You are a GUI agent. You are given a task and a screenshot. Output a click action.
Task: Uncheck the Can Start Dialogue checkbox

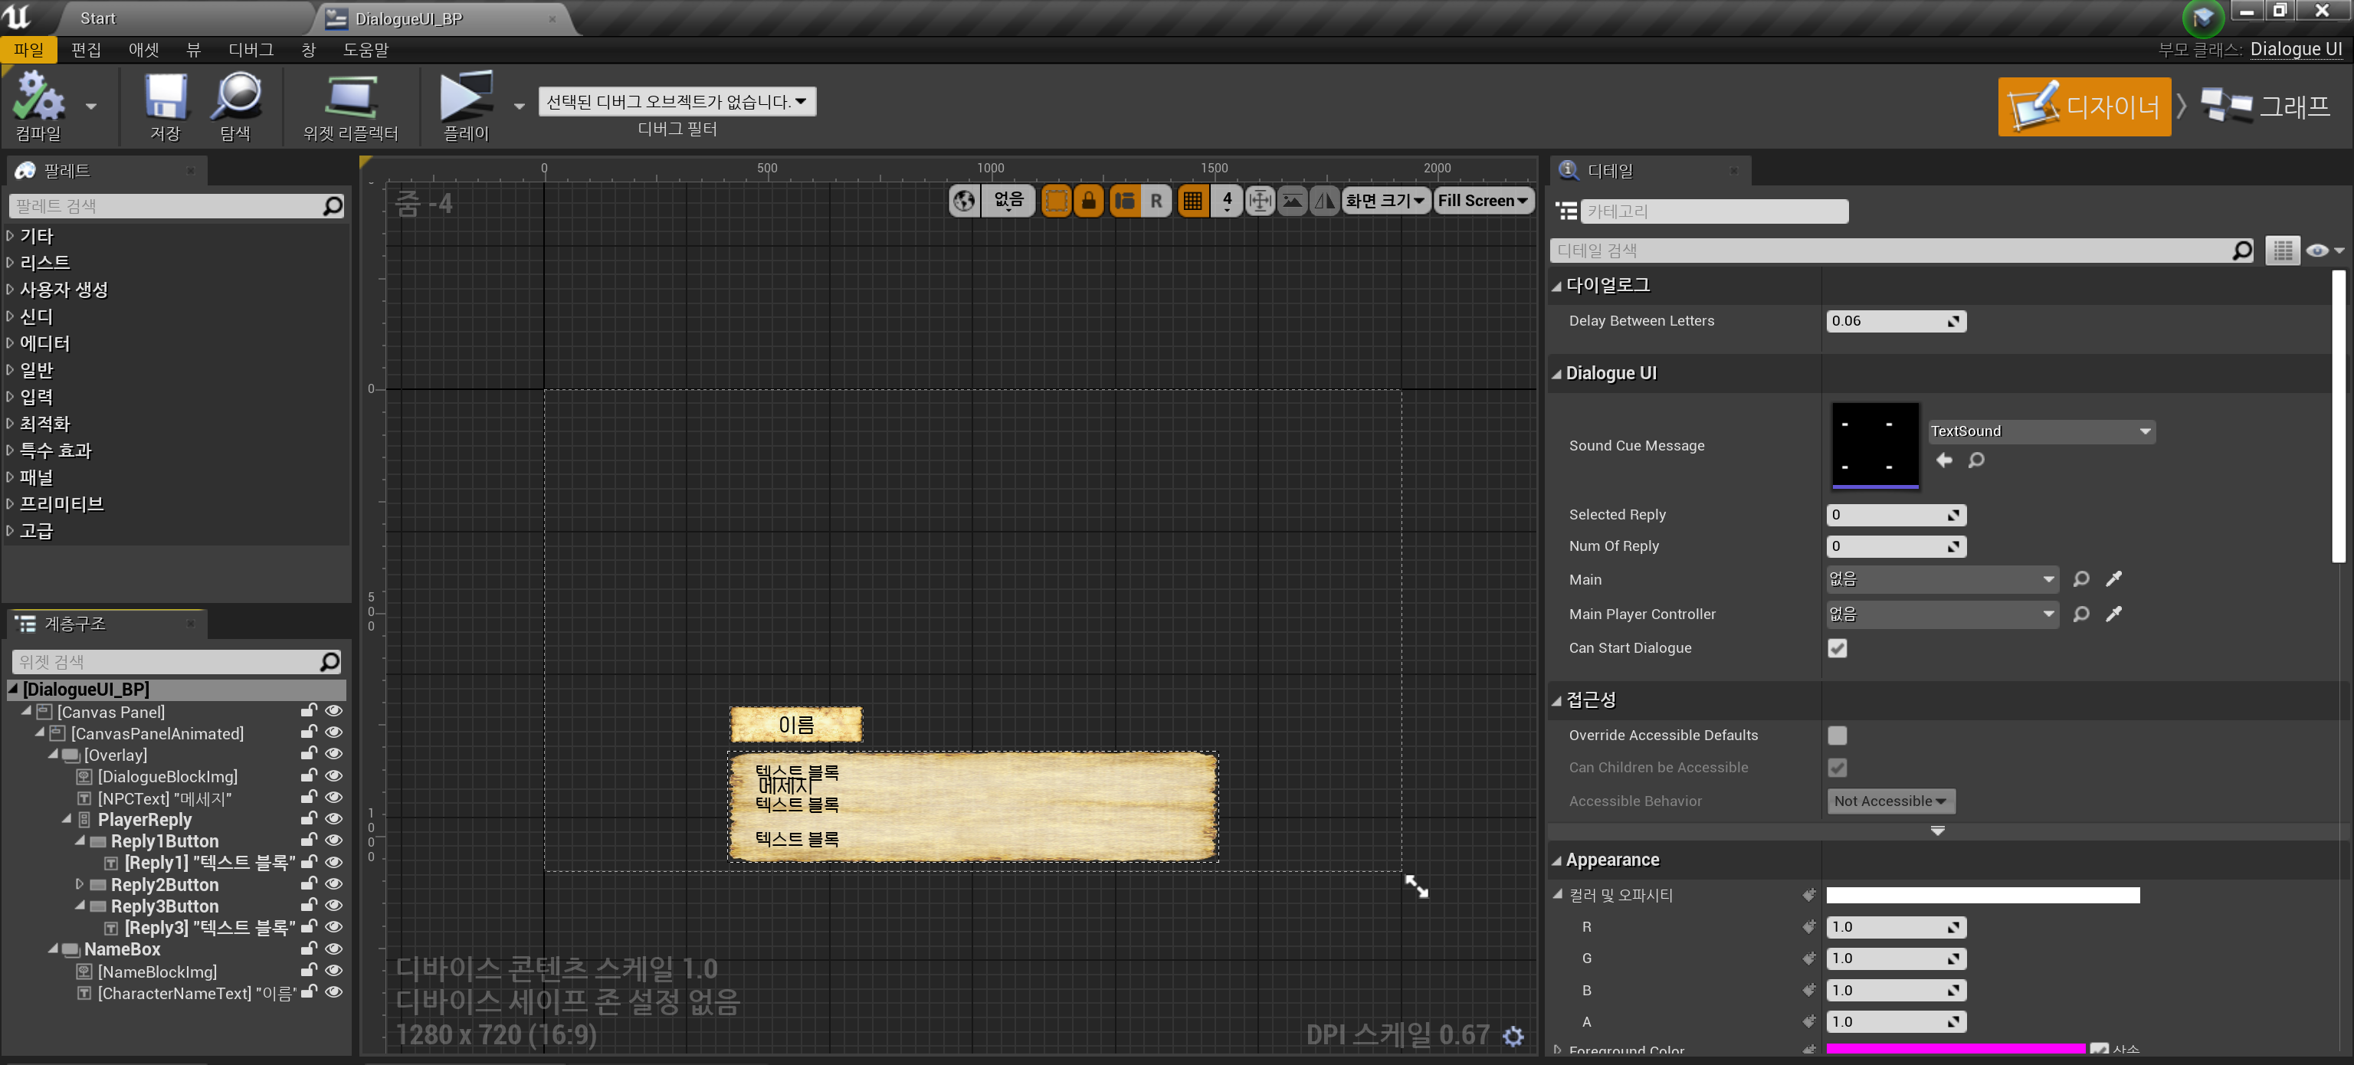click(1837, 647)
